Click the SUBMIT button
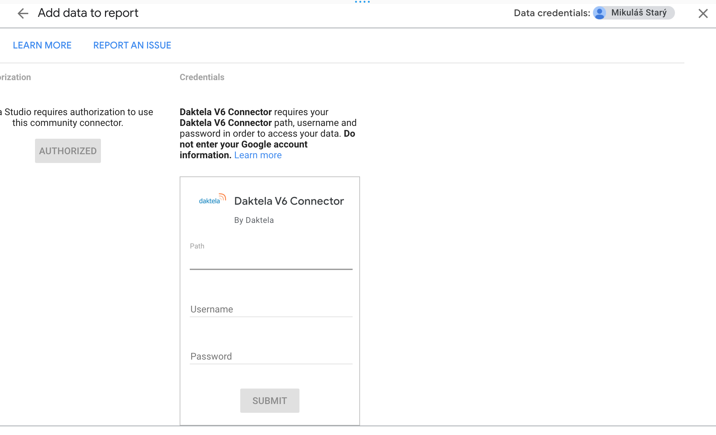The width and height of the screenshot is (716, 435). [270, 401]
